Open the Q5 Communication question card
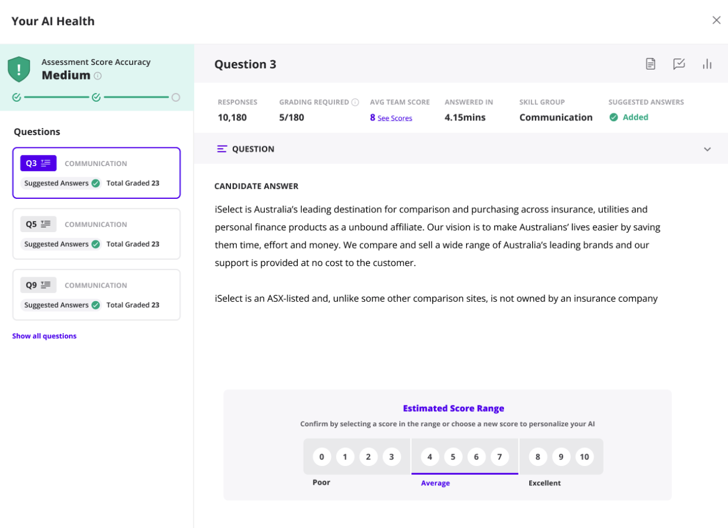This screenshot has height=528, width=728. click(x=96, y=233)
